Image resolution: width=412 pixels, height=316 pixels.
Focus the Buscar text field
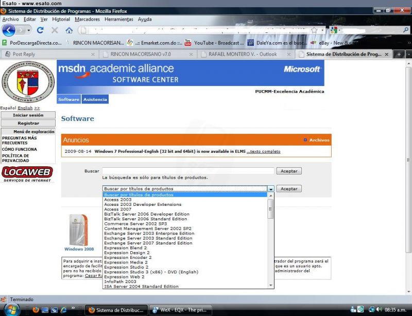188,171
